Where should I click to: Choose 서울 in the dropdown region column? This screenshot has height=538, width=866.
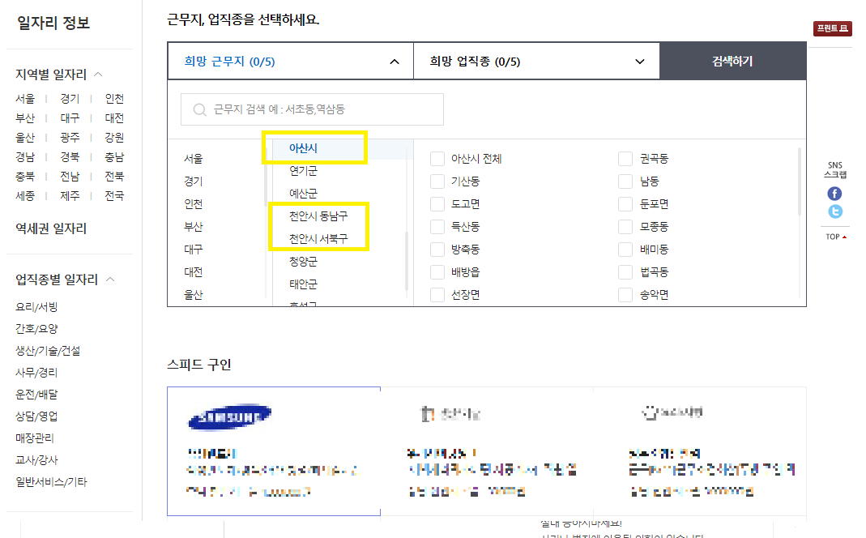click(194, 159)
